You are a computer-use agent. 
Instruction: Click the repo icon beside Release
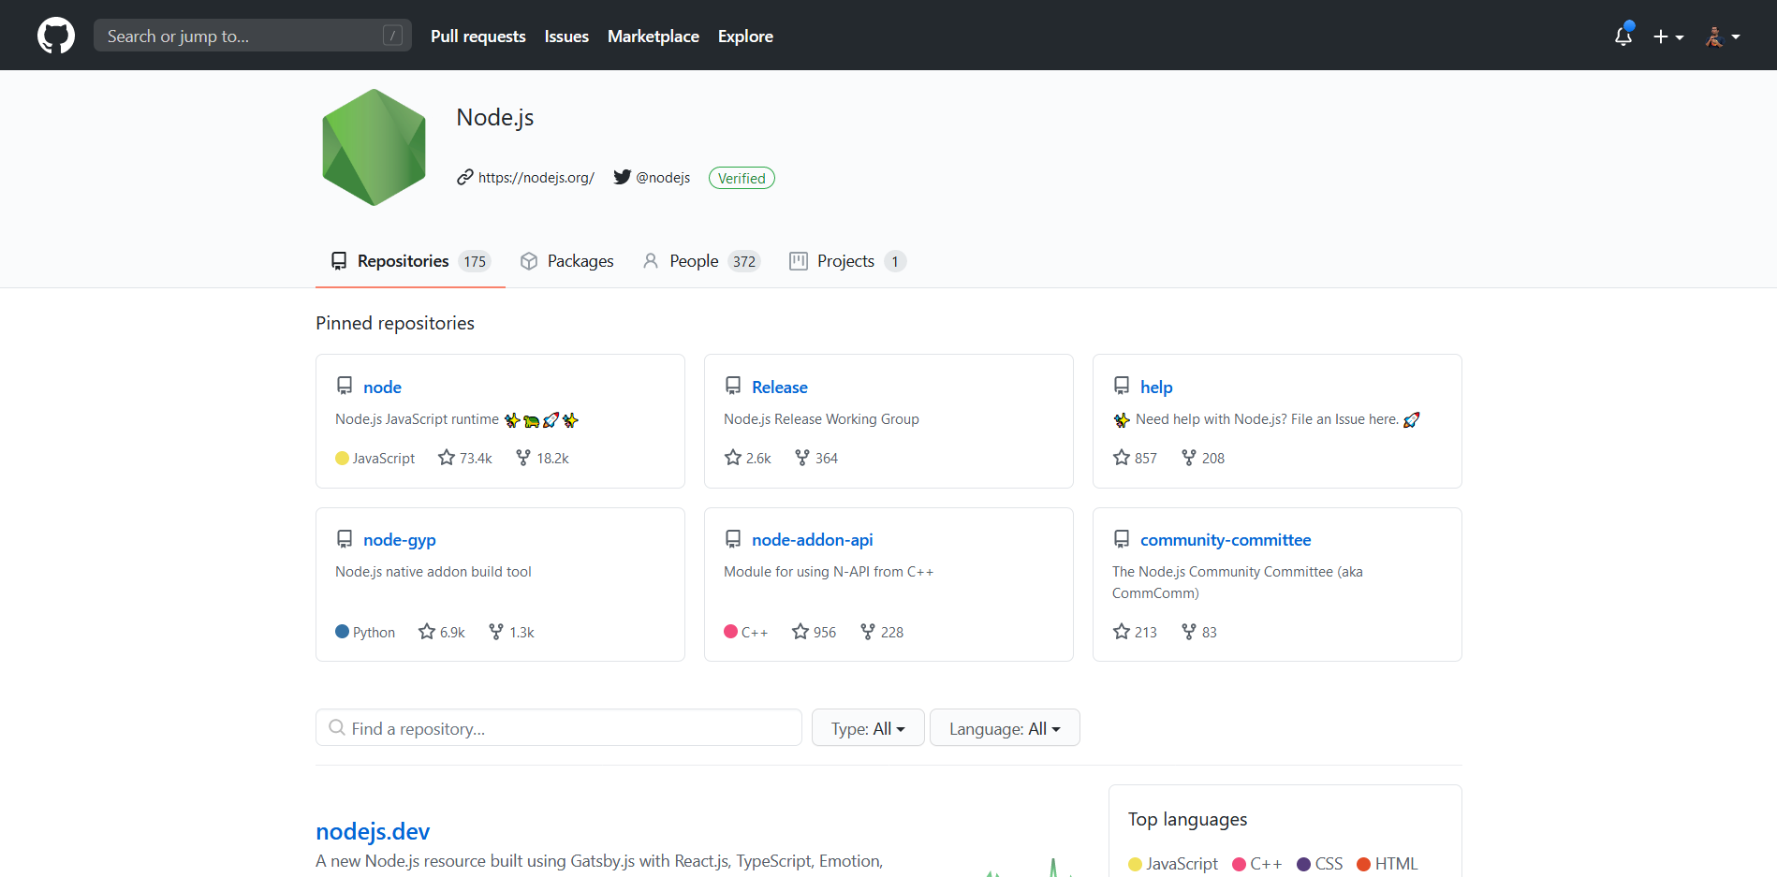(733, 386)
